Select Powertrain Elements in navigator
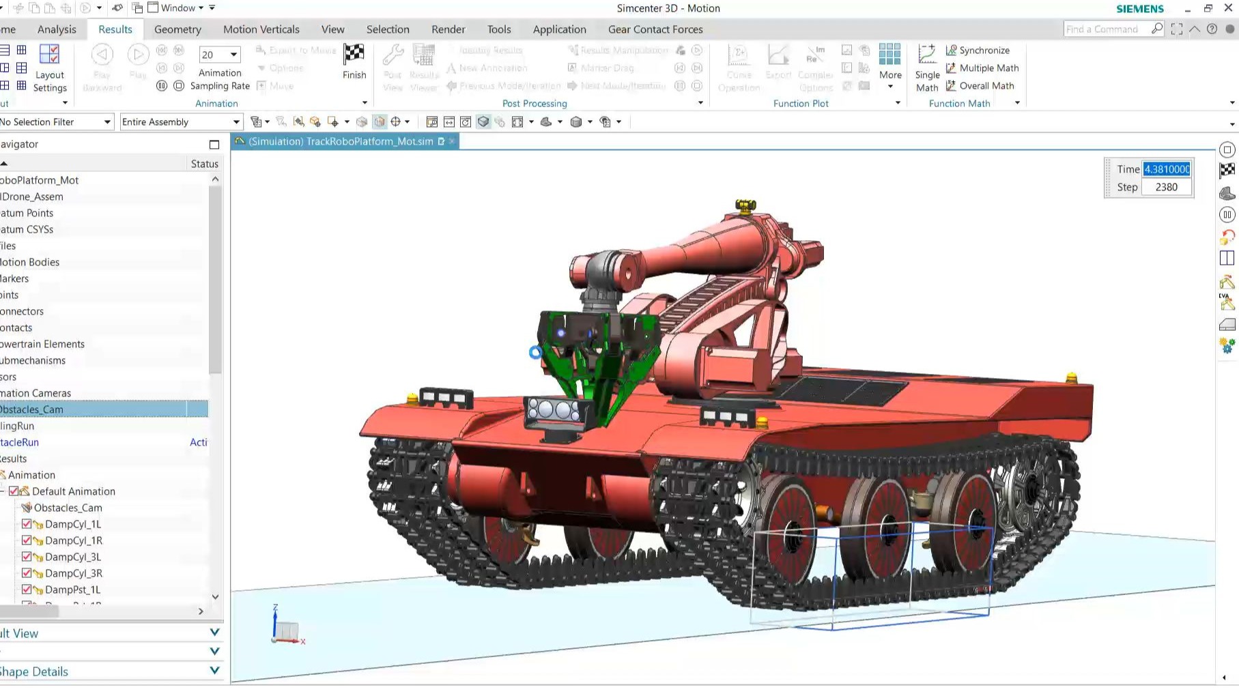The height and width of the screenshot is (696, 1239). click(42, 344)
